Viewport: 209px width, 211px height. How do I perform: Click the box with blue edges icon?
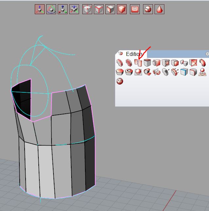[x=184, y=72]
